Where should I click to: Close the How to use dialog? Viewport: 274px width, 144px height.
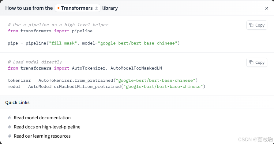pyautogui.click(x=266, y=8)
